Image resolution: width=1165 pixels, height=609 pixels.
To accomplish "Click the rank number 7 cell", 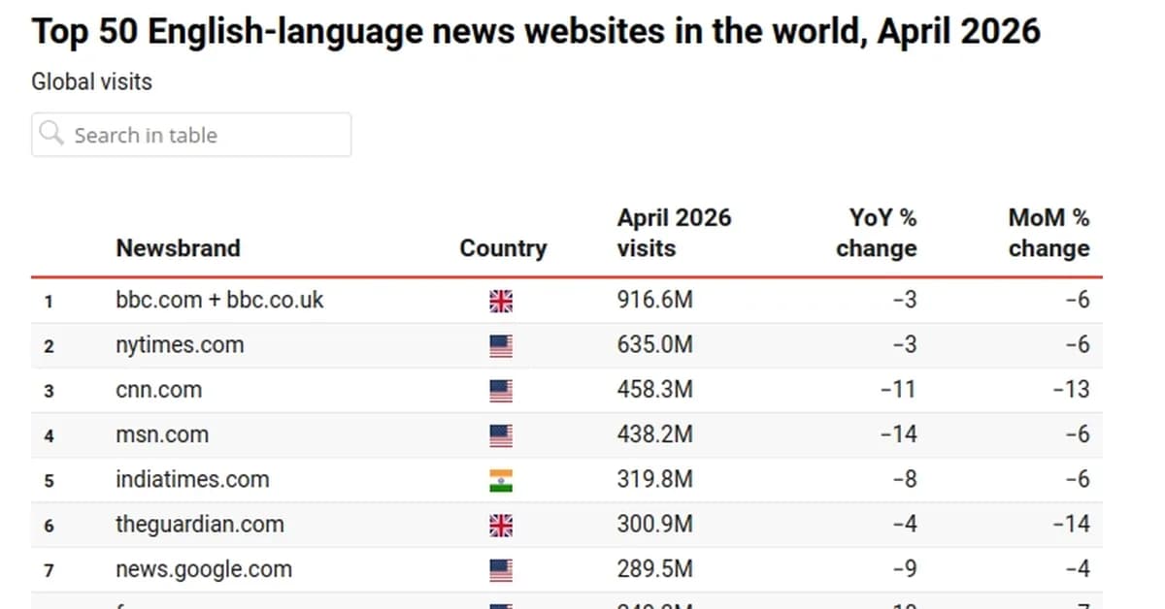I will pyautogui.click(x=49, y=571).
